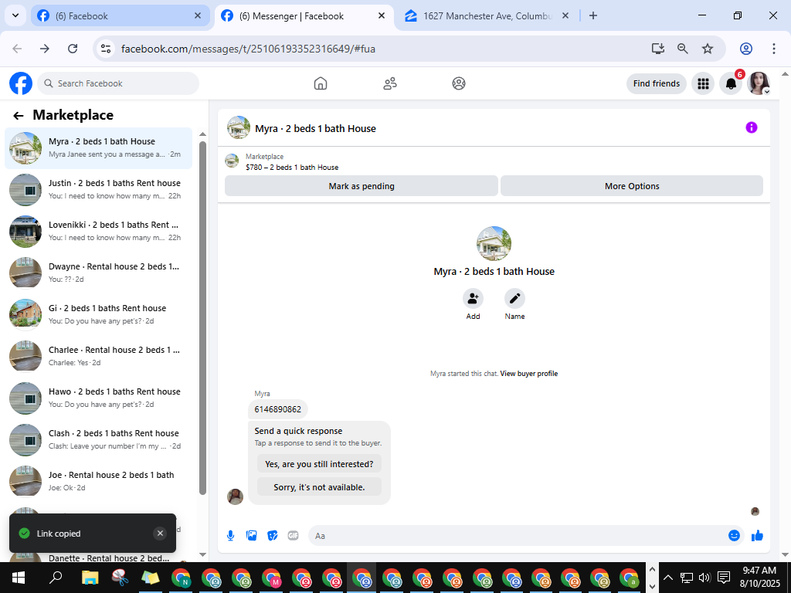Click Myra's 6146890862 message bubble
This screenshot has width=791, height=593.
click(x=278, y=409)
